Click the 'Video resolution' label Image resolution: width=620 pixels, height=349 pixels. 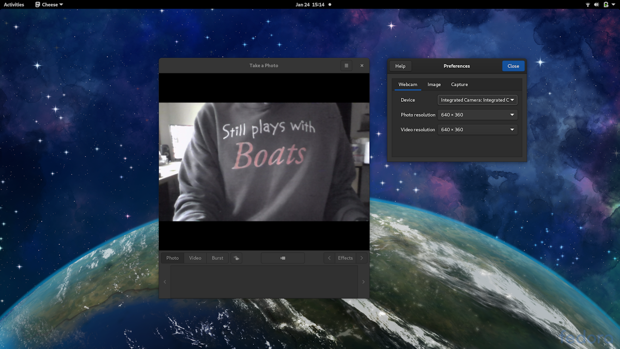click(x=418, y=129)
